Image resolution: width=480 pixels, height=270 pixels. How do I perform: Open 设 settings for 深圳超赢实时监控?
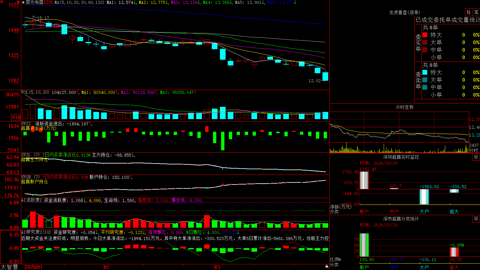476,157
